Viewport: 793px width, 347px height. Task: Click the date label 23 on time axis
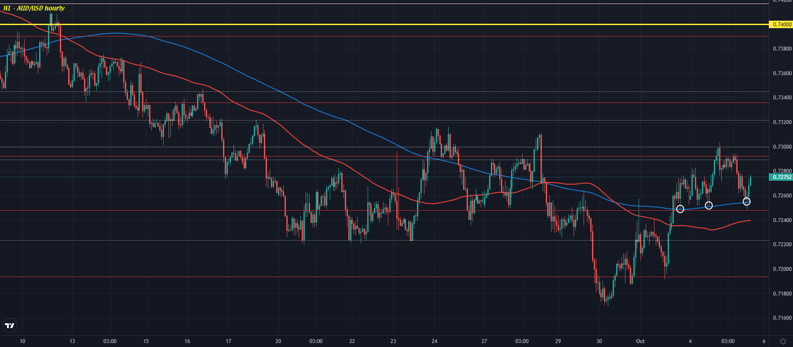393,341
